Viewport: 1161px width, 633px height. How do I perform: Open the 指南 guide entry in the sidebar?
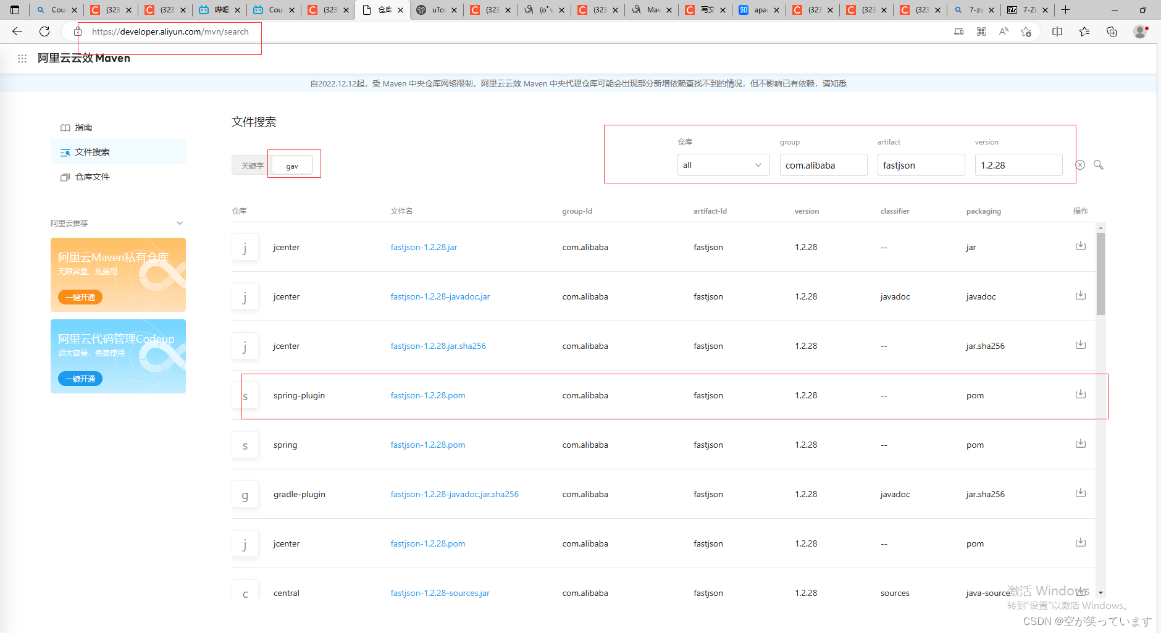coord(85,127)
